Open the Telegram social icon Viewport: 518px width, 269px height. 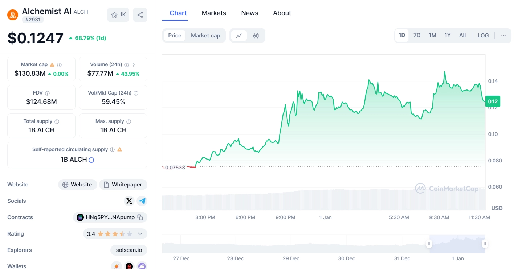tap(142, 201)
